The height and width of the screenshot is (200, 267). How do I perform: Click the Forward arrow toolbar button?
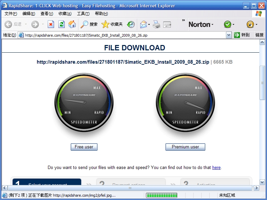35,24
